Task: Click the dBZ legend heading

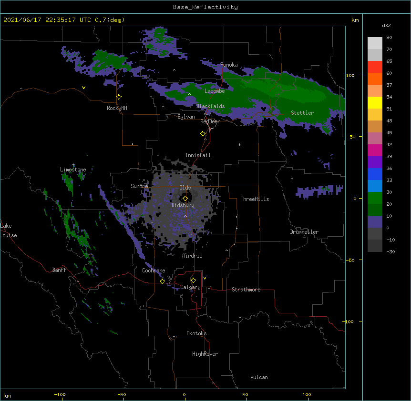Action: tap(386, 25)
